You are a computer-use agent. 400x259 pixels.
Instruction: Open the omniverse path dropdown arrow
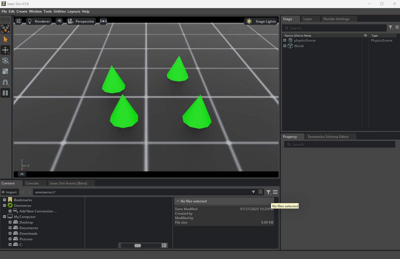[253, 192]
